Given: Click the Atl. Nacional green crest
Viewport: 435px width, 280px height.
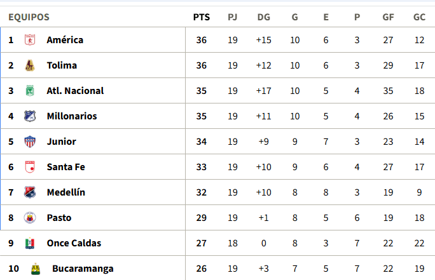Looking at the screenshot, I should tap(30, 91).
